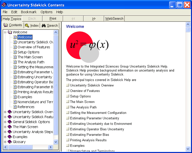This screenshot has height=153, width=192.
Task: Switch to the Search tab
Action: pyautogui.click(x=50, y=25)
